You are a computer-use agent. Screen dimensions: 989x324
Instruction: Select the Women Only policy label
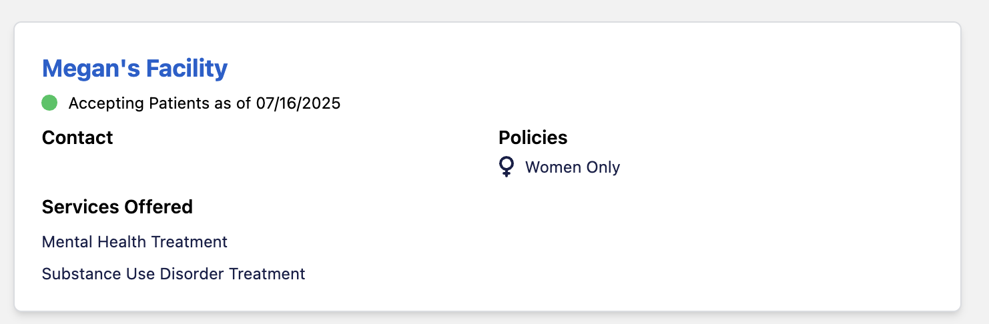click(x=572, y=167)
